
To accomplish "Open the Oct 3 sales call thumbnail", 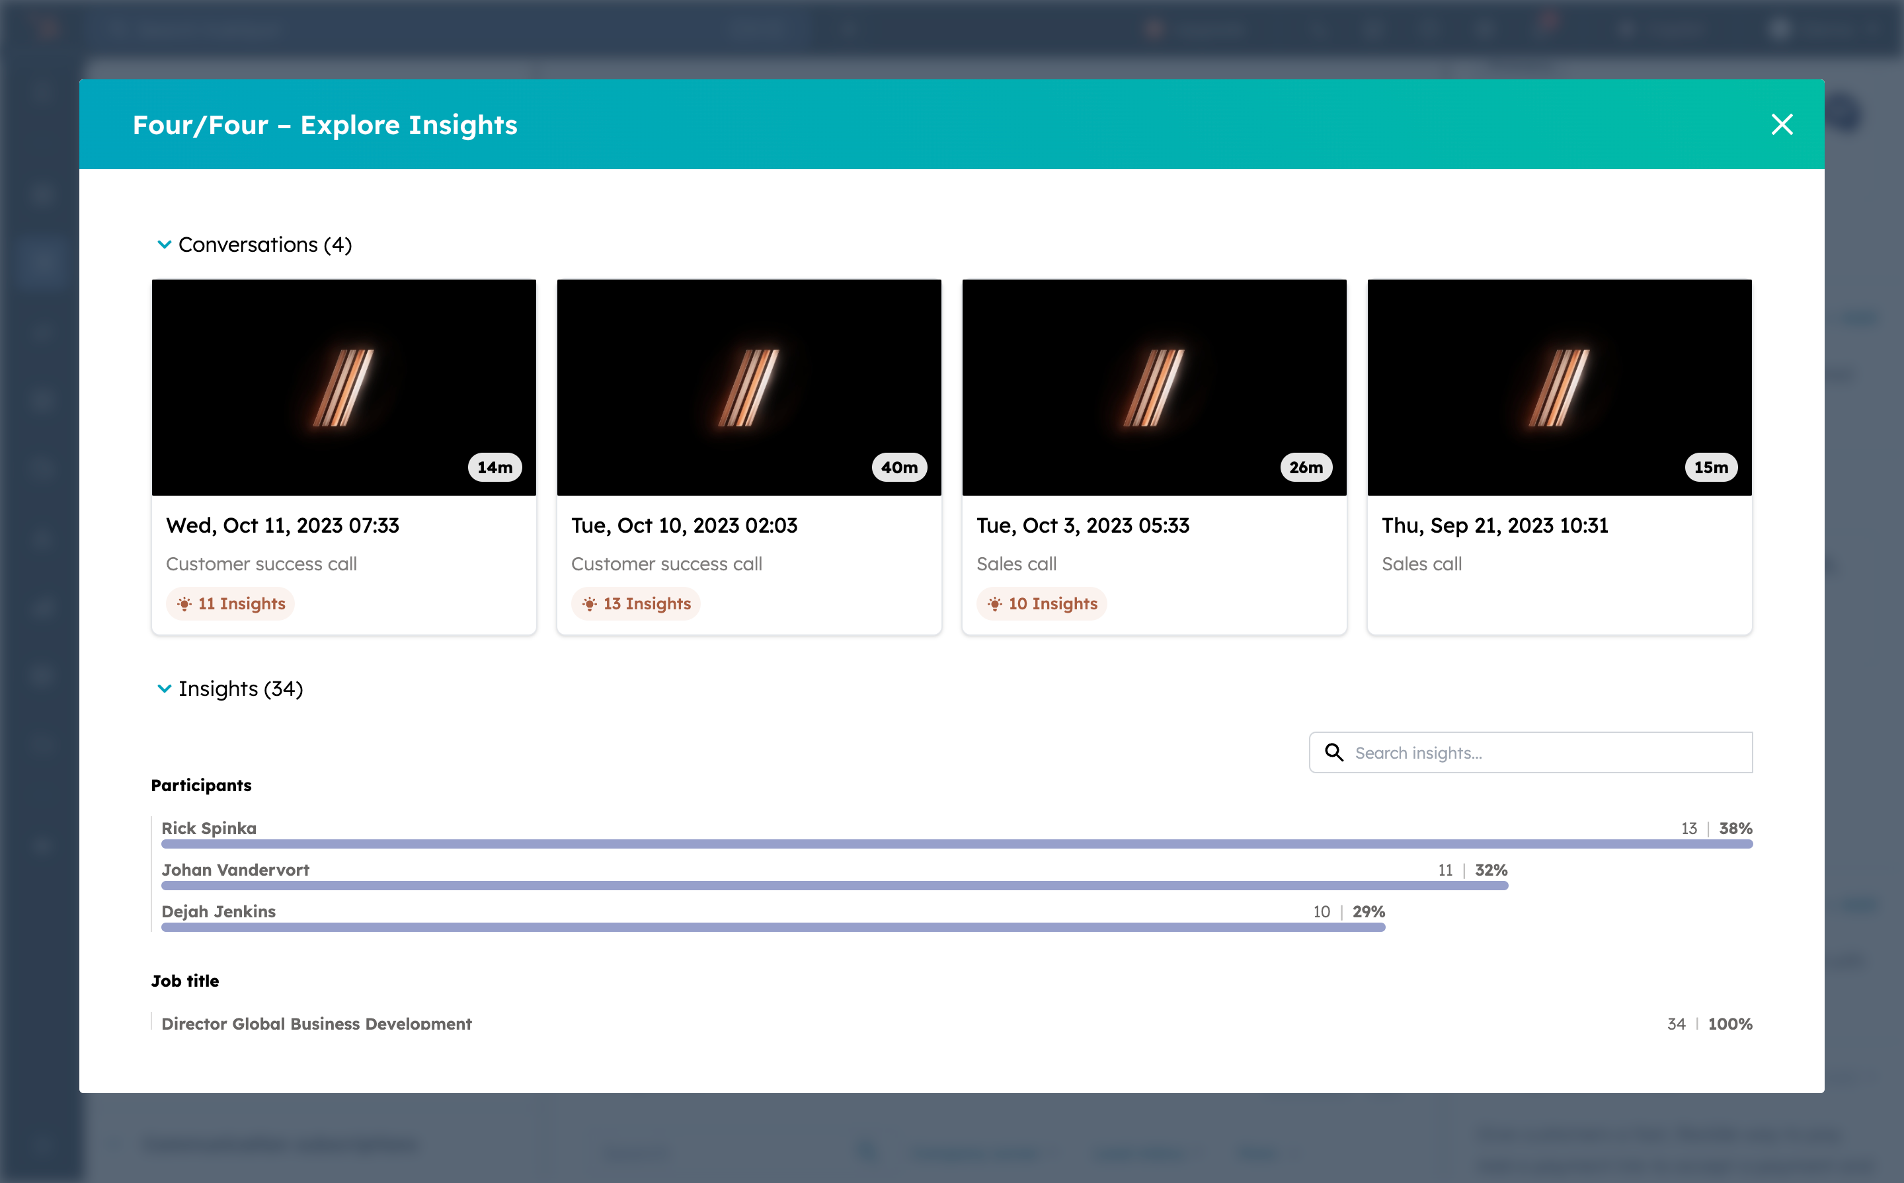I will pyautogui.click(x=1154, y=387).
